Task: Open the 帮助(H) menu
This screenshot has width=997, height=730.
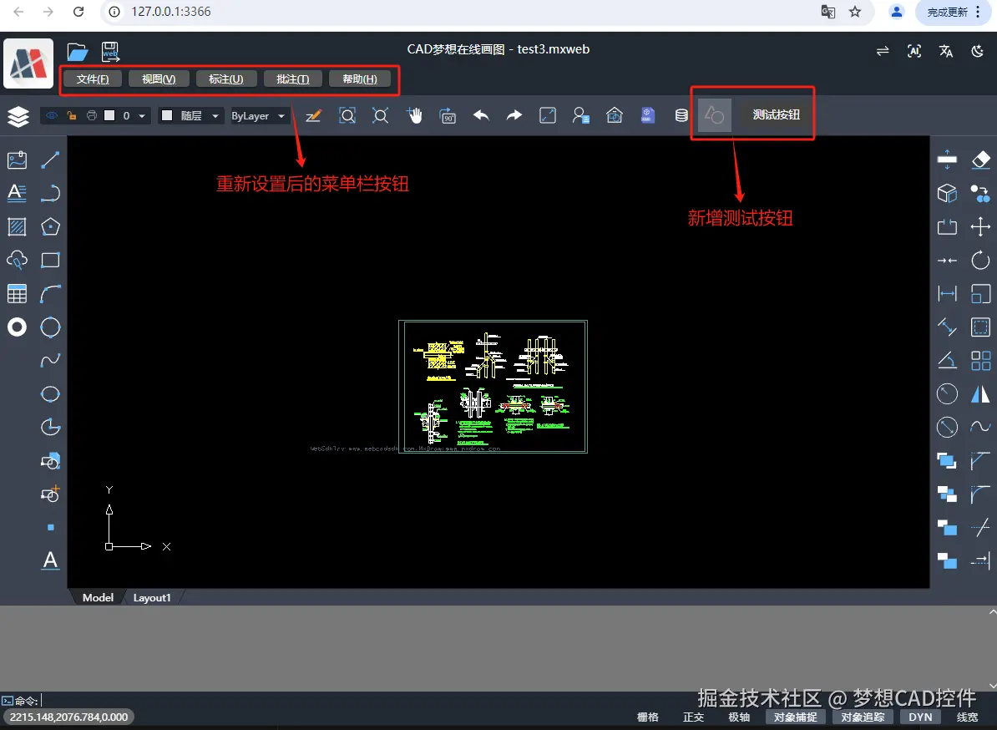Action: [360, 79]
